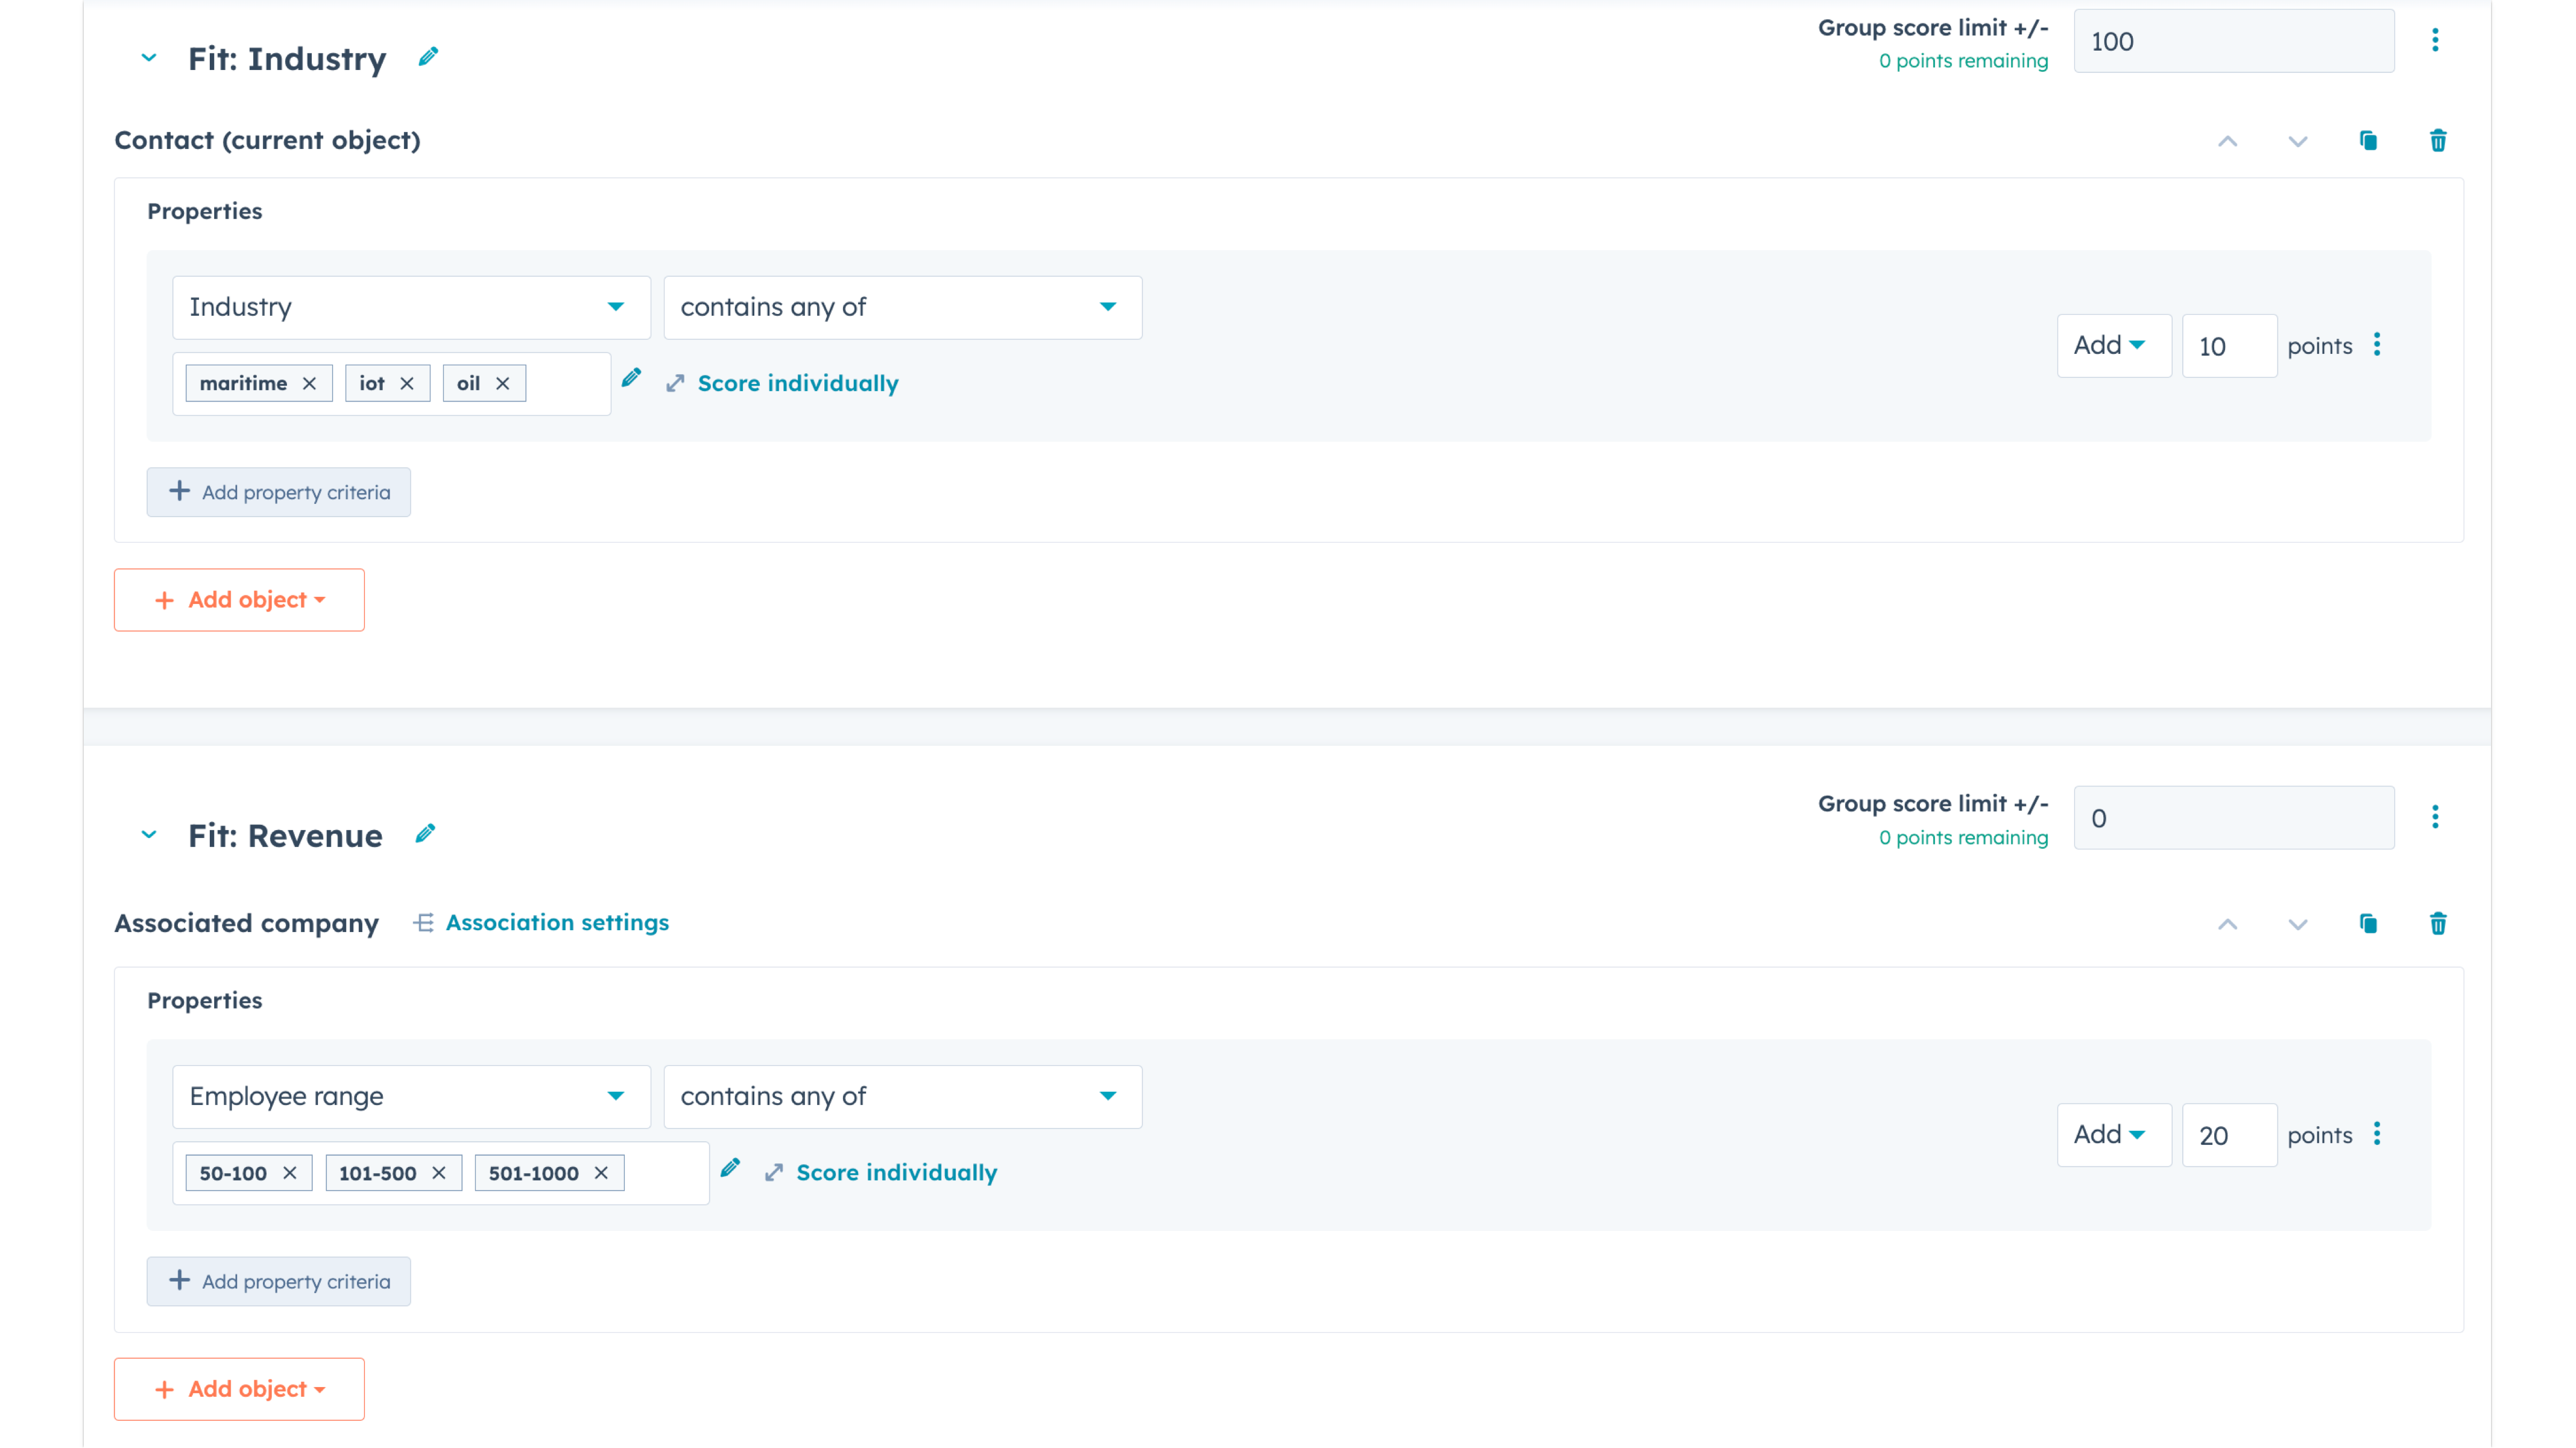
Task: Open the more options menu beside Group score limit 100
Action: pos(2435,40)
